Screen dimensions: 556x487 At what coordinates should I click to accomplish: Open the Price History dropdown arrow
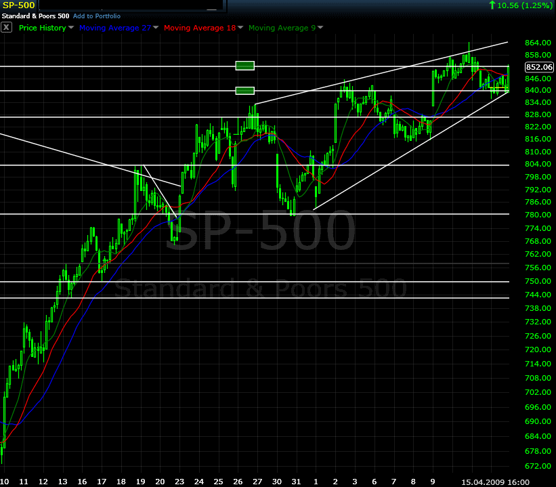click(x=71, y=27)
